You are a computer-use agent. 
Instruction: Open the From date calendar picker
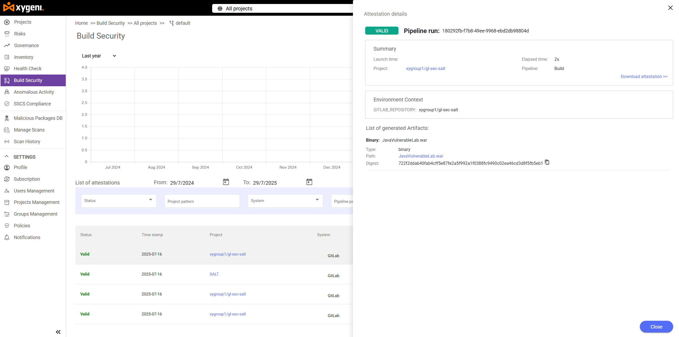coord(226,182)
